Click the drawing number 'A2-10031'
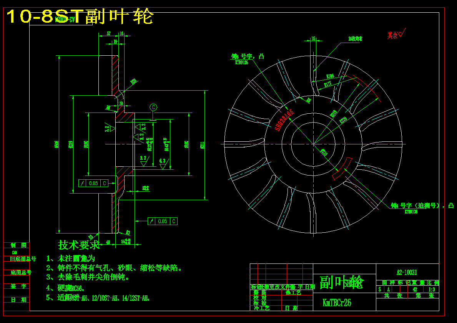The image size is (457, 323). [407, 272]
